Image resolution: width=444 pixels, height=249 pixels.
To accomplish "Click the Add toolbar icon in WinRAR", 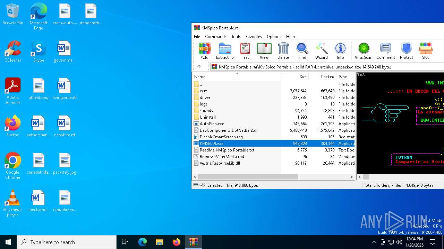I will pyautogui.click(x=205, y=51).
